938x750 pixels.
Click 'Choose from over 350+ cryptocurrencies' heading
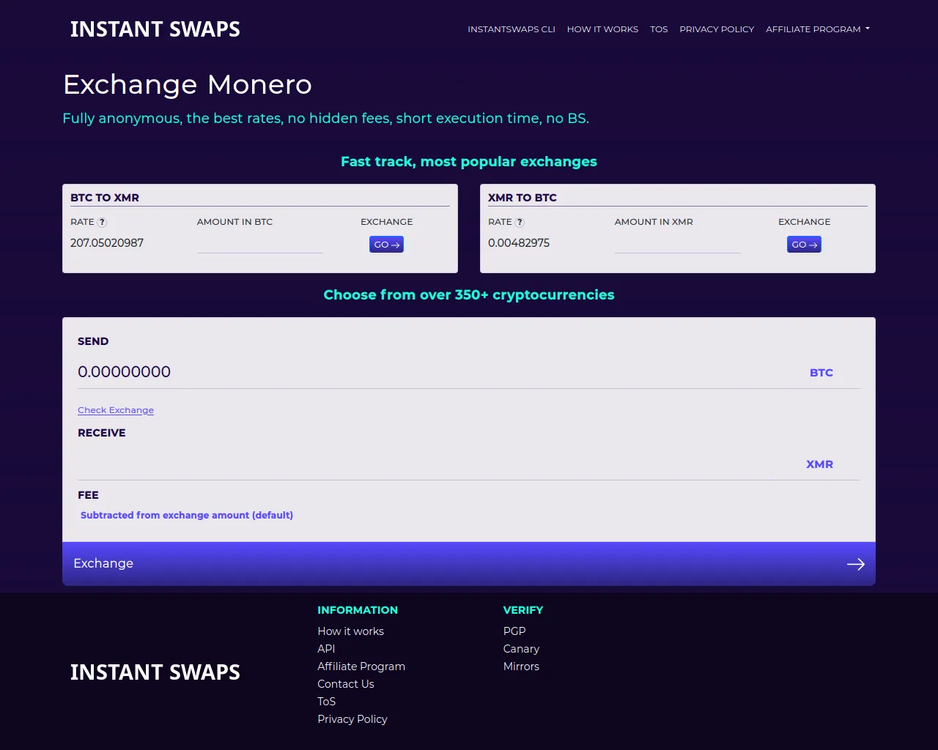[469, 295]
